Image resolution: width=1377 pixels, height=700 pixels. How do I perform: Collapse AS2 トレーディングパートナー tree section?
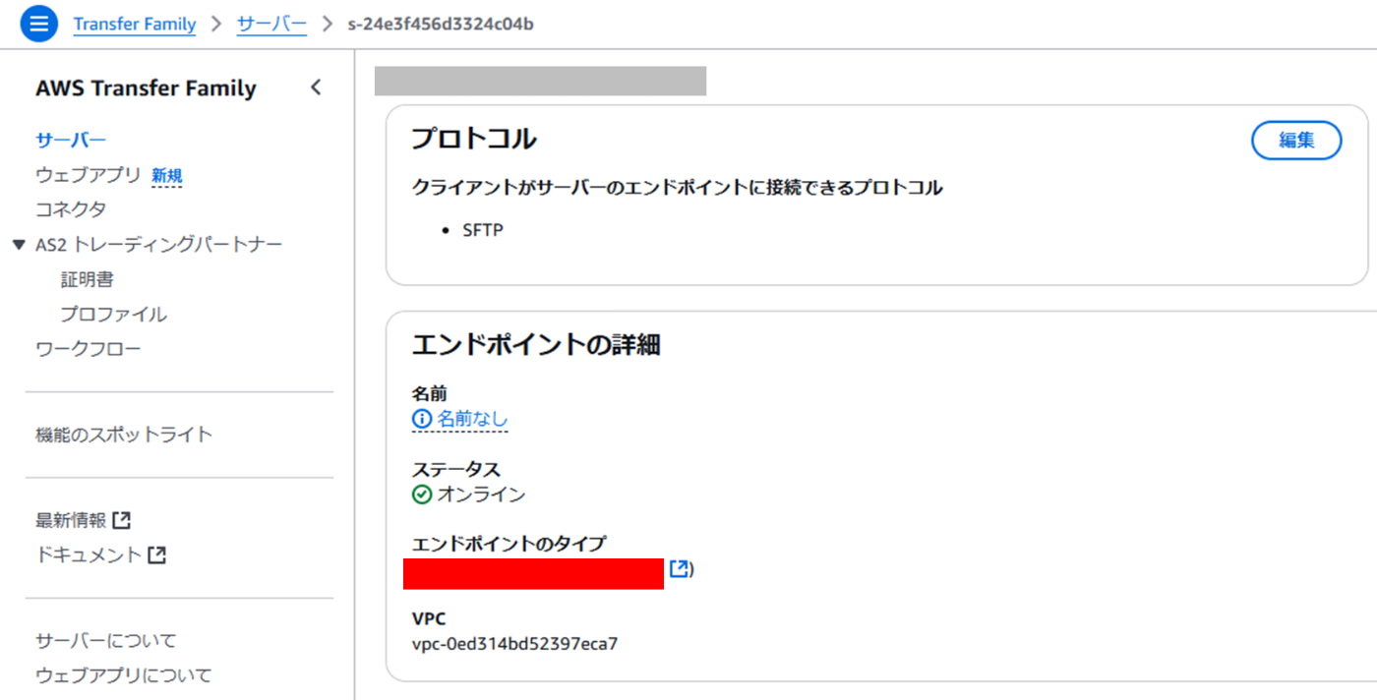click(x=19, y=245)
